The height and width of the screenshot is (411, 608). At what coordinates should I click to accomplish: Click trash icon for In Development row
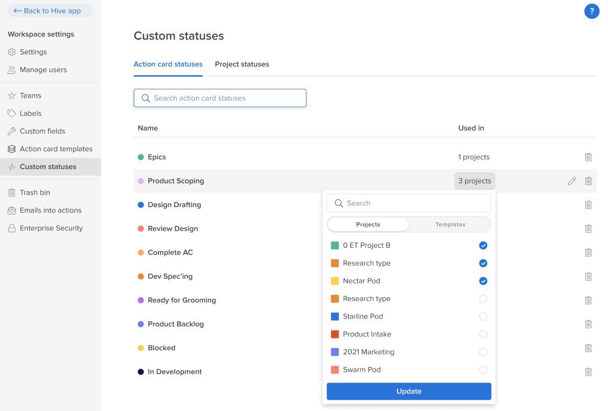click(x=588, y=372)
